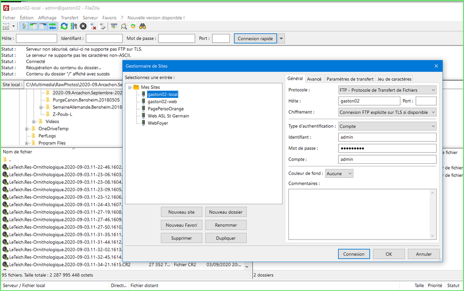Click the binoculars search files icon

pyautogui.click(x=143, y=26)
